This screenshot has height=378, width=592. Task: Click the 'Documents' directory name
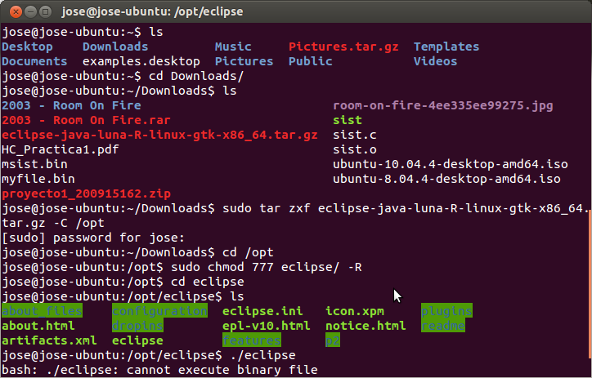(x=34, y=61)
